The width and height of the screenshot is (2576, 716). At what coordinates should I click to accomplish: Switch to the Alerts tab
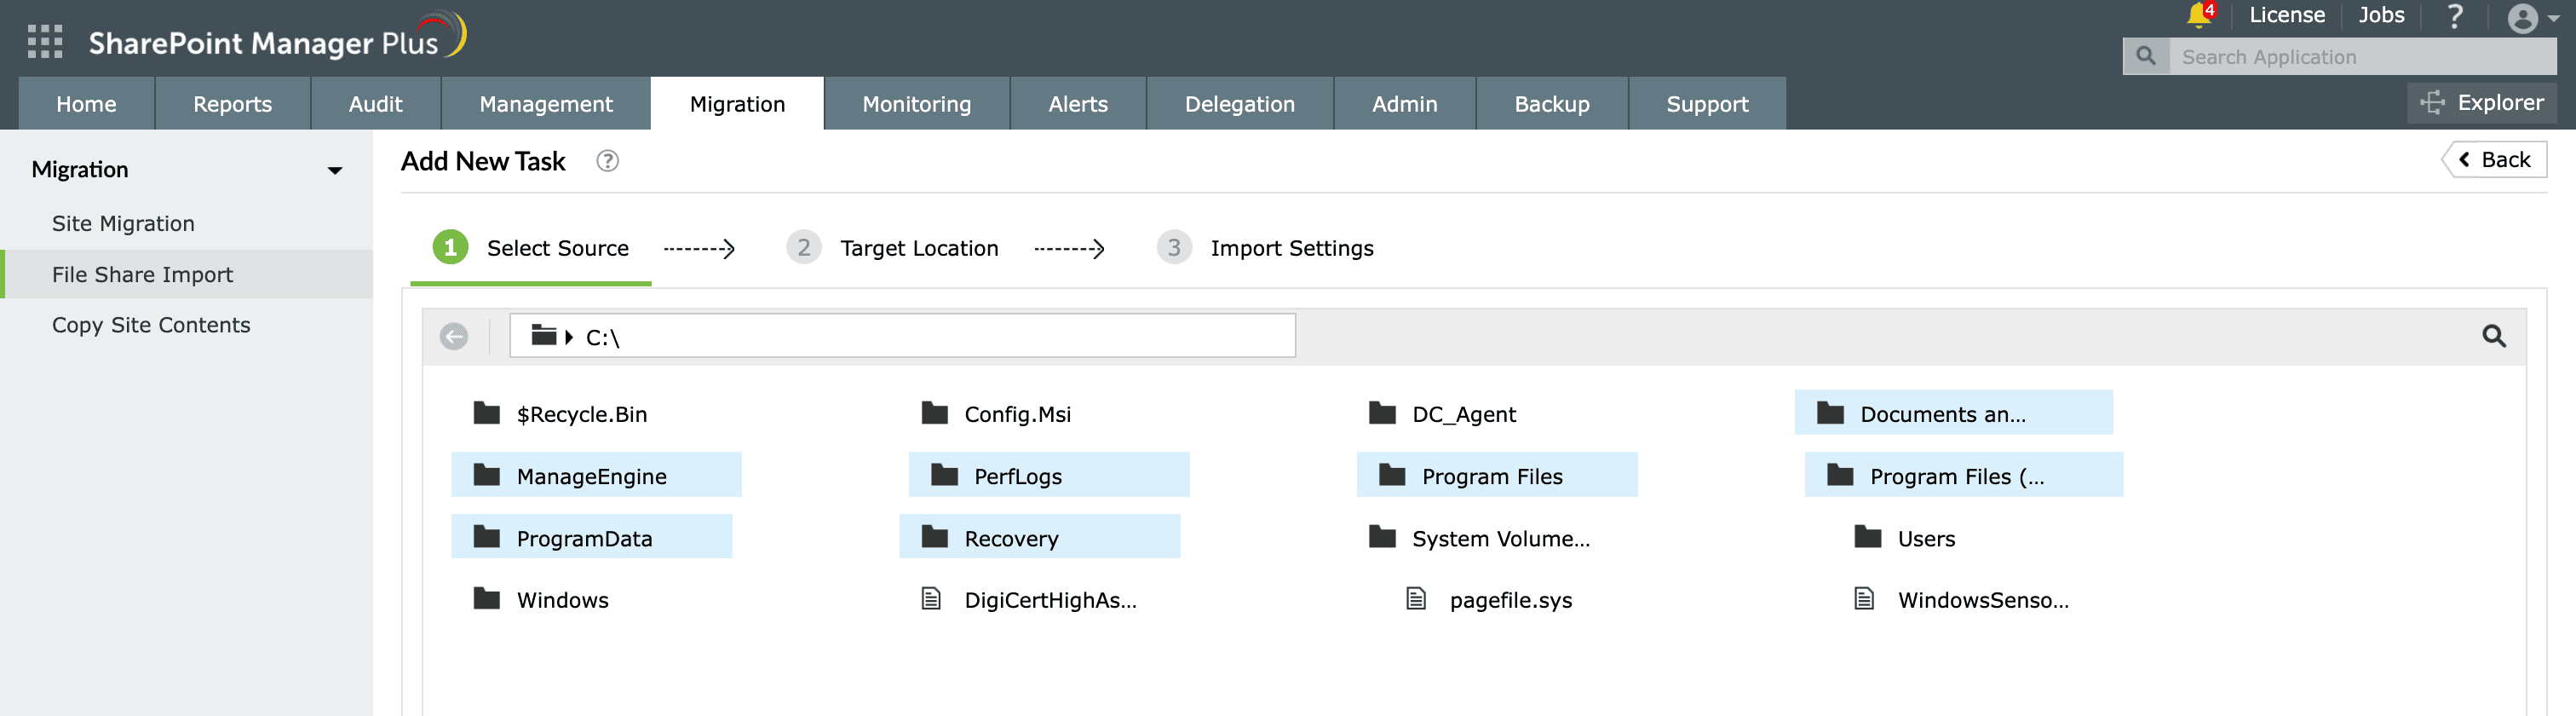coord(1077,104)
